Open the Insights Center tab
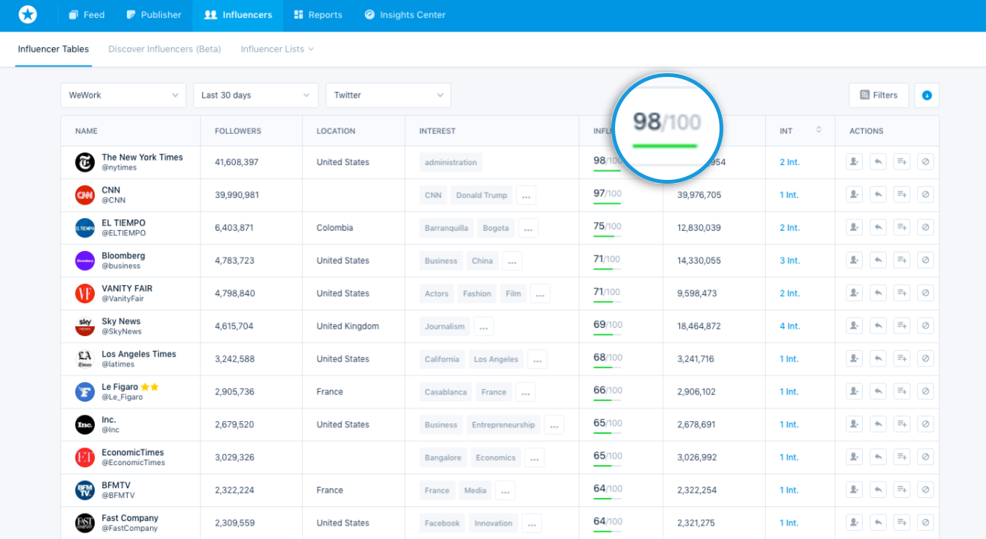This screenshot has height=539, width=986. tap(405, 15)
